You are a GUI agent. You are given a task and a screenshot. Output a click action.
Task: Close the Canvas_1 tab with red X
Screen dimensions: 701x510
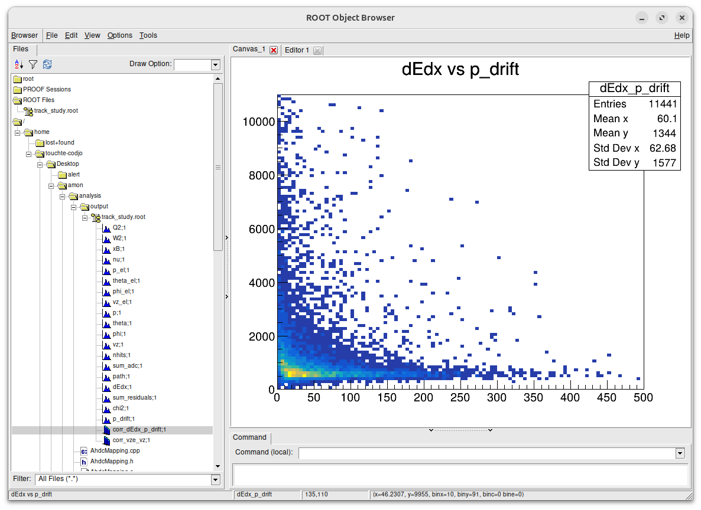point(274,50)
